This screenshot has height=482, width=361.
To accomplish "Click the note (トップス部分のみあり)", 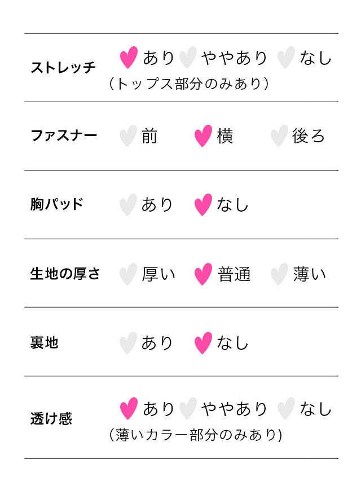I will click(189, 84).
